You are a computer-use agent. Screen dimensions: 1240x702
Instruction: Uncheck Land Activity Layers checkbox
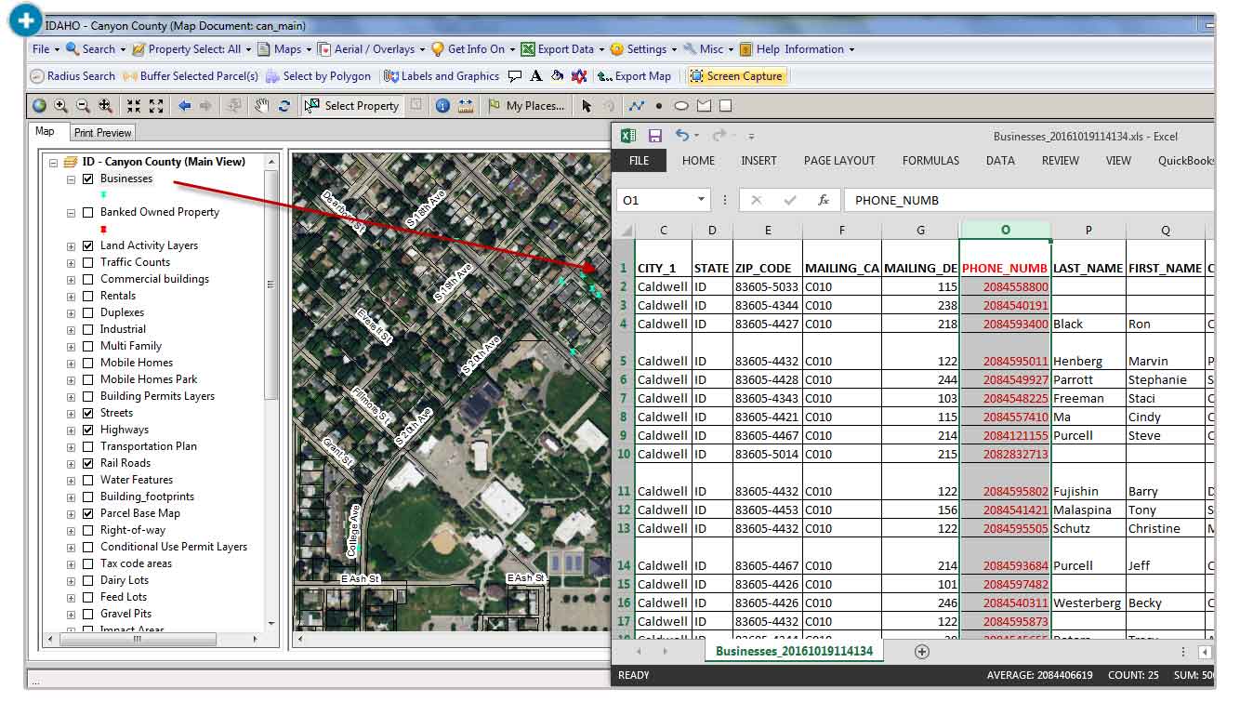point(88,245)
